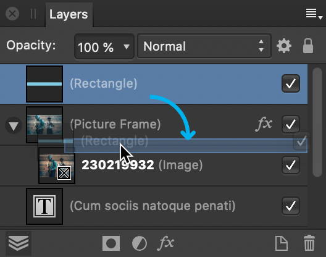Select the Cum sociis natoque penati text layer
Image resolution: width=326 pixels, height=257 pixels.
coord(154,206)
